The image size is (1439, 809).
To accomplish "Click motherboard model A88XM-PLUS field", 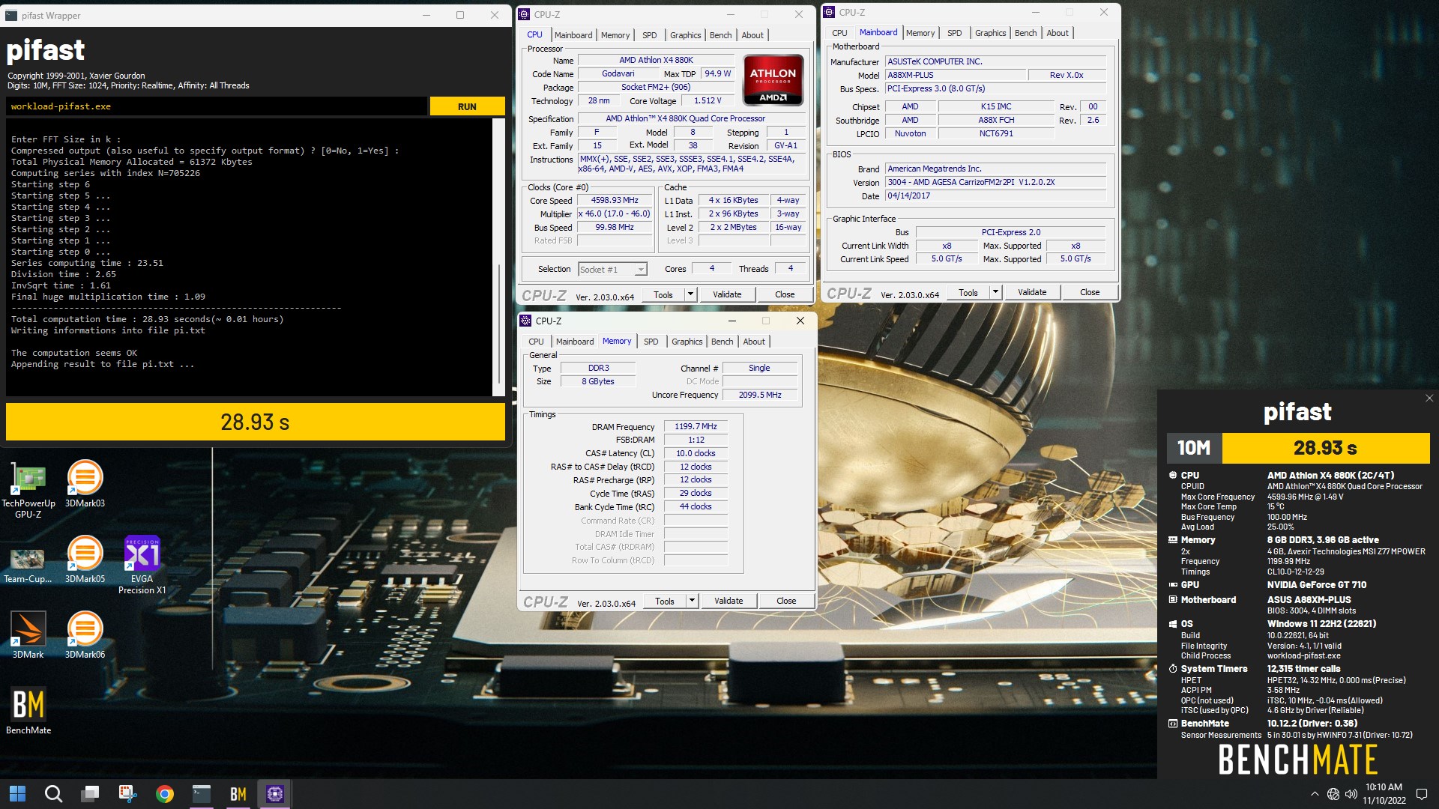I will (955, 75).
